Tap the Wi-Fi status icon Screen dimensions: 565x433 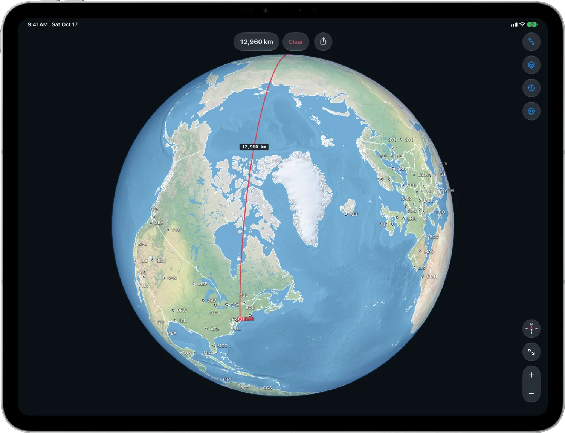(x=522, y=24)
